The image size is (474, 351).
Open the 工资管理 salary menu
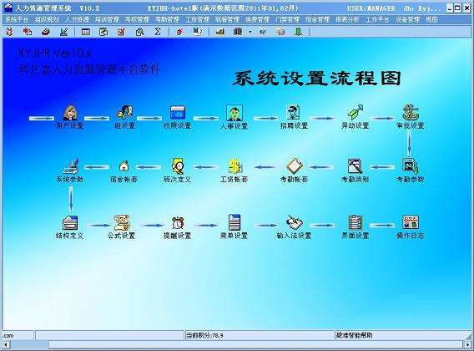[x=197, y=20]
